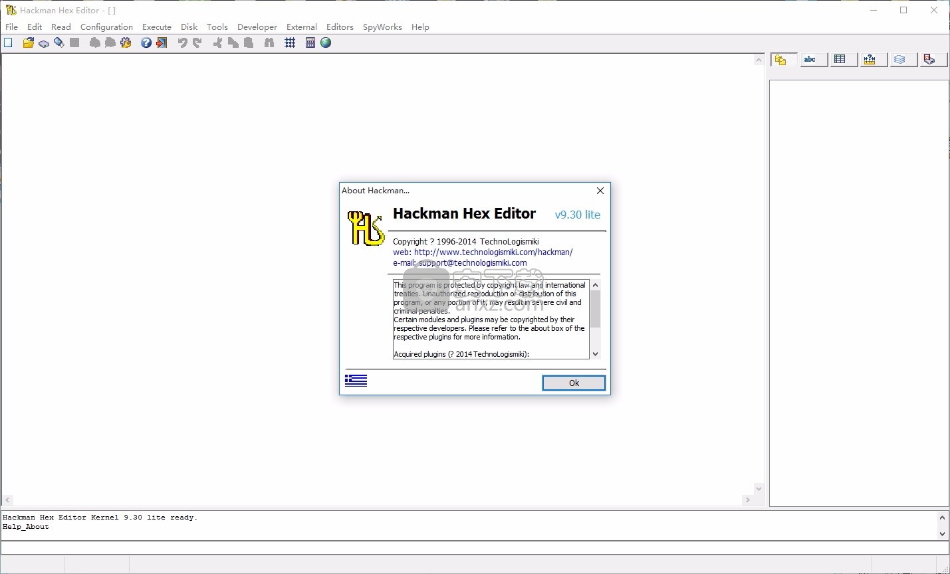The image size is (950, 574).
Task: Click the support@technologismiki.com e-mail link
Action: tap(473, 263)
